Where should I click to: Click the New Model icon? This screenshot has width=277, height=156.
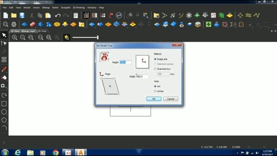click(6, 16)
